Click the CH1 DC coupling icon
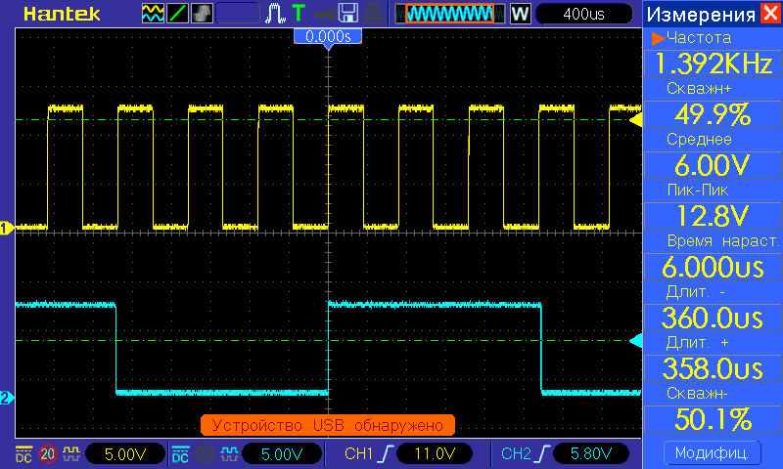 tap(23, 453)
